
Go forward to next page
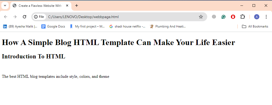tap(15, 17)
